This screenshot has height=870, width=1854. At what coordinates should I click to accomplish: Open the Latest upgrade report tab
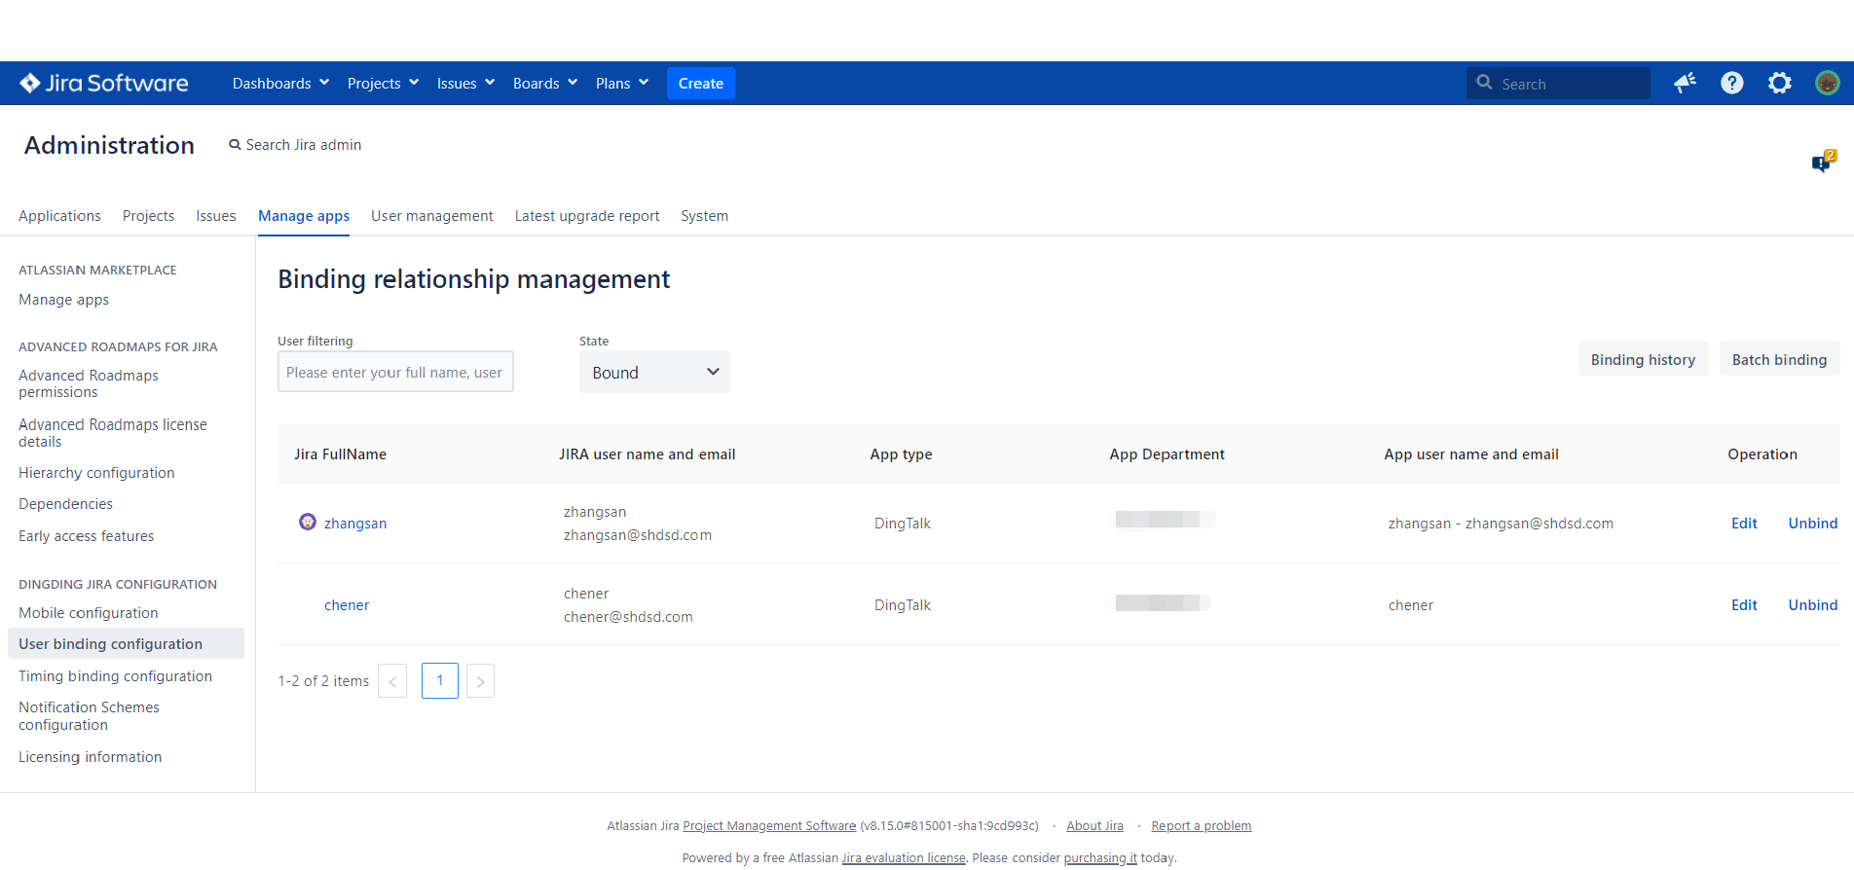coord(587,216)
